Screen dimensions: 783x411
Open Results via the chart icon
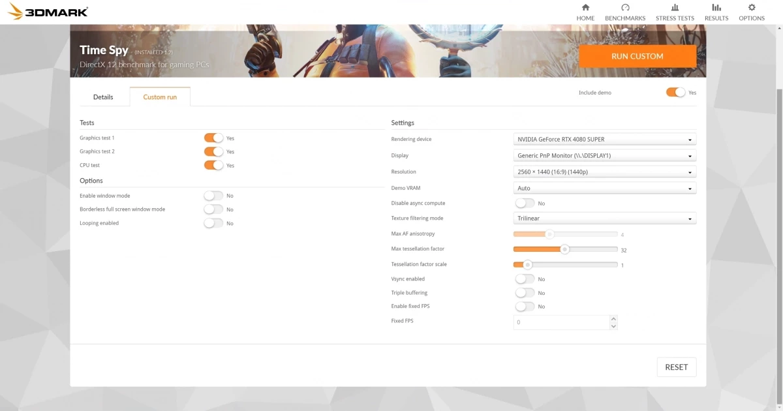coord(716,7)
